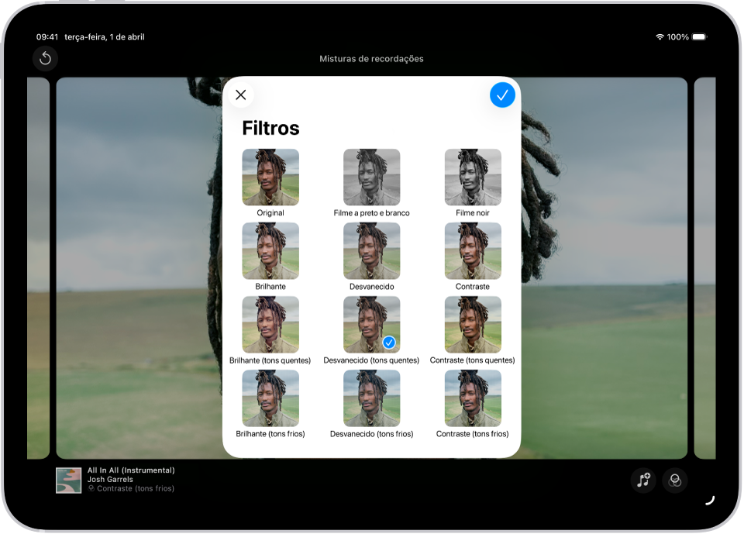Select Brilhante (tons quentes) filter

[x=270, y=324]
